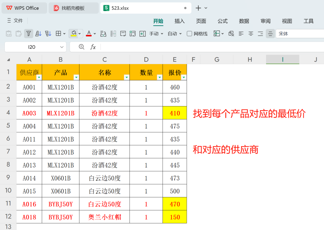Click the paste values icon in toolbar
The image size is (324, 230).
pyautogui.click(x=9, y=33)
